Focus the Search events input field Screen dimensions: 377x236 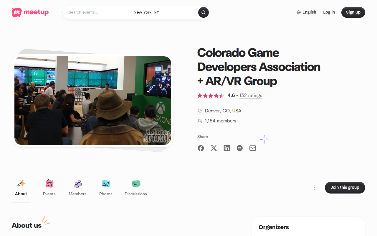(x=96, y=12)
